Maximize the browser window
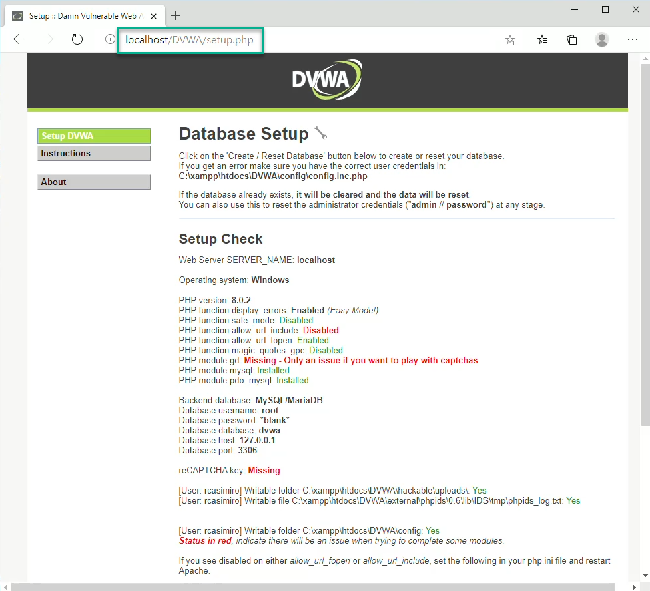The width and height of the screenshot is (650, 591). (x=605, y=9)
